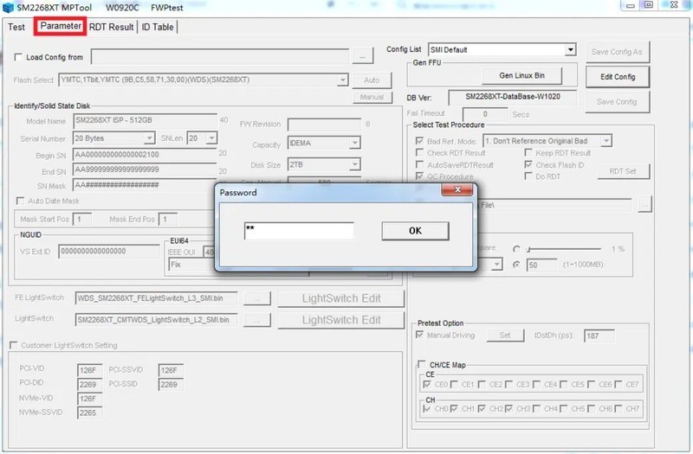This screenshot has height=454, width=693.
Task: Click the Begin SN field
Action: 145,155
